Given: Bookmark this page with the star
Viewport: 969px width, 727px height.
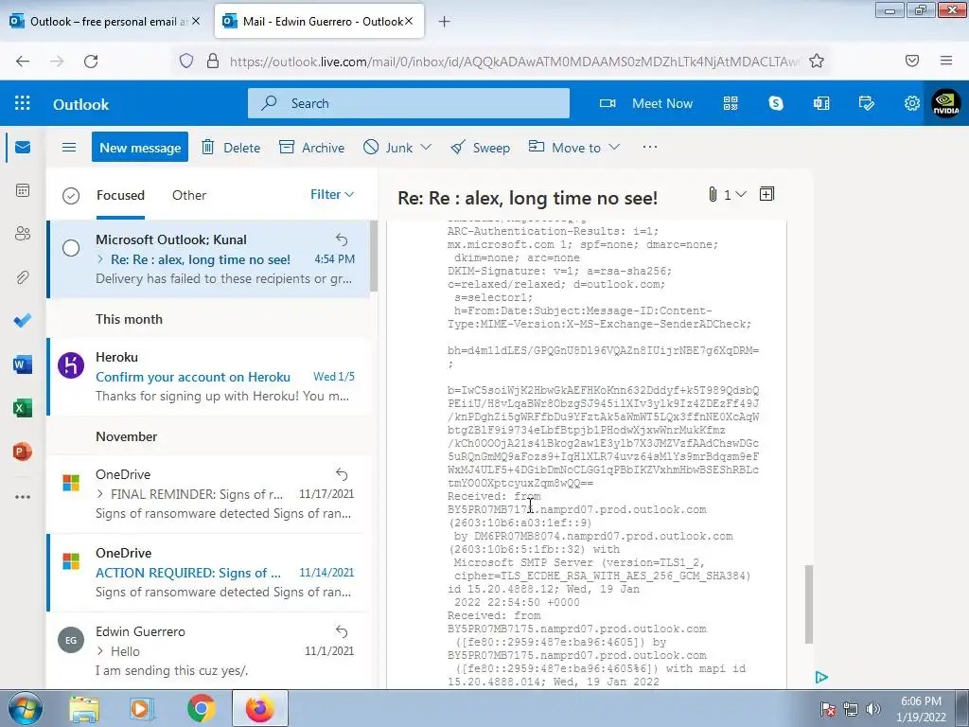Looking at the screenshot, I should point(817,61).
